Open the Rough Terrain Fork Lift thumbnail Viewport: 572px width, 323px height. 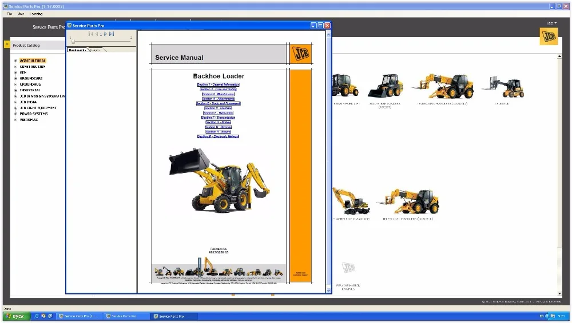[345, 86]
